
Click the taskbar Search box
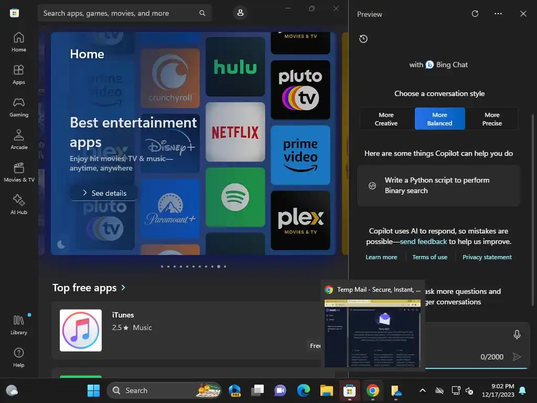tap(164, 390)
